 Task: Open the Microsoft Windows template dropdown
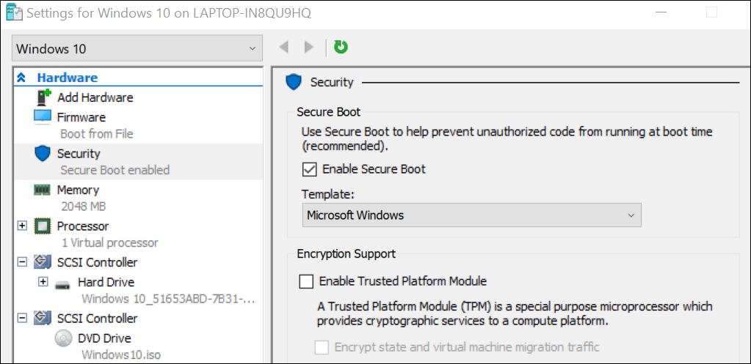coord(471,215)
